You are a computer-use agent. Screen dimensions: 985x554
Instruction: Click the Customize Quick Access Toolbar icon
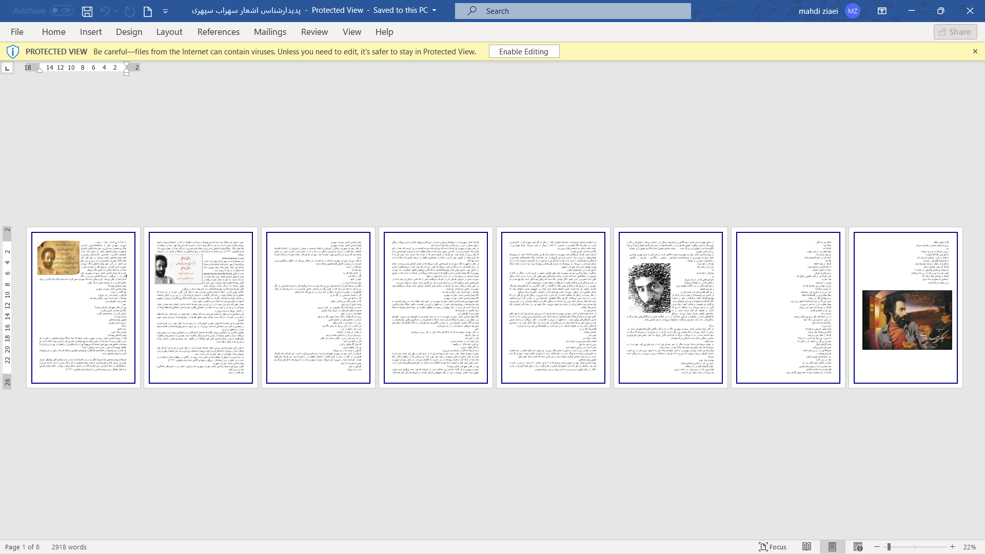click(x=165, y=11)
